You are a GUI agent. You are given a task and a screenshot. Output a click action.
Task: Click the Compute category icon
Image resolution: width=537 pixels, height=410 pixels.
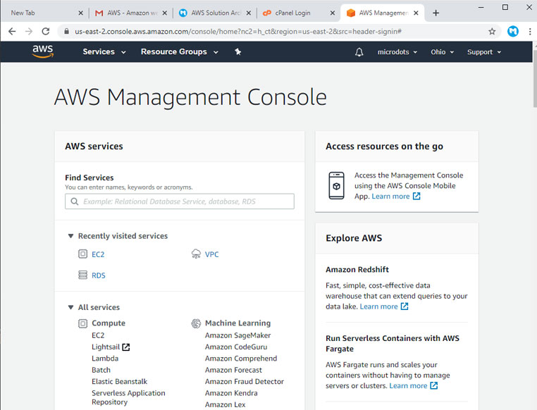pyautogui.click(x=82, y=323)
